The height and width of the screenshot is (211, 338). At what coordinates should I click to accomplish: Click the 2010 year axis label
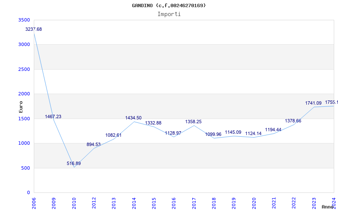point(74,203)
